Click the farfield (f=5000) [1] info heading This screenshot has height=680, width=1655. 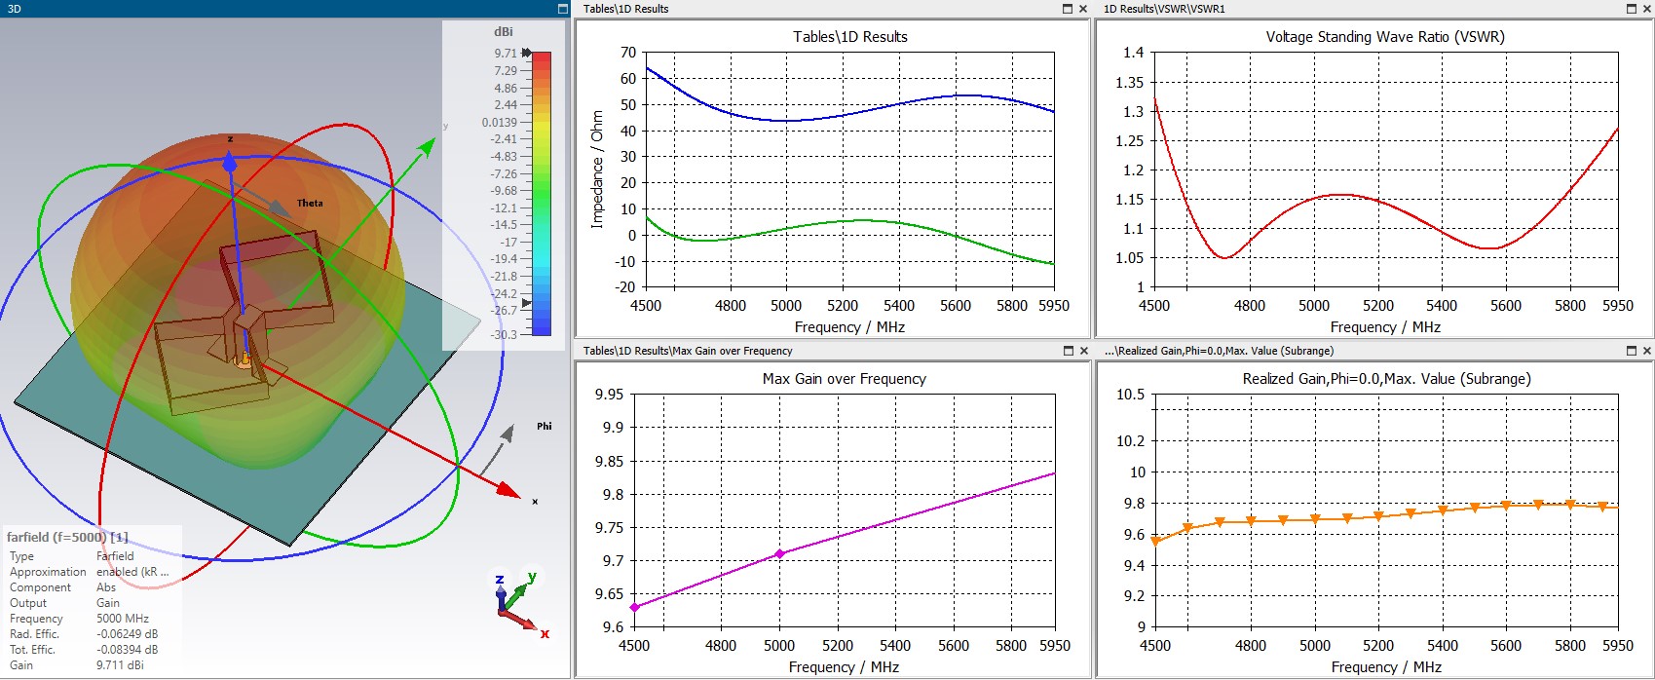[x=67, y=537]
